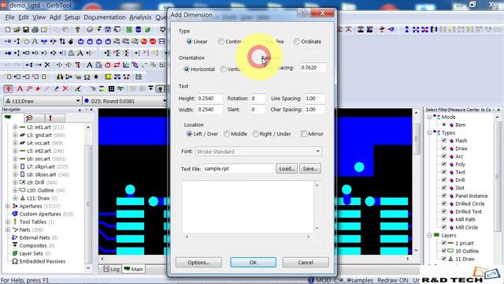504x284 pixels.
Task: Switch to the Log tab
Action: 112,269
